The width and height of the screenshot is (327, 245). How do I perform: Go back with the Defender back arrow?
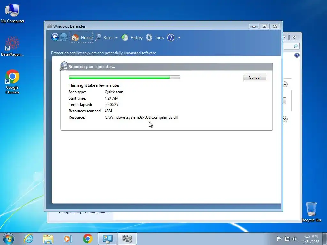(55, 37)
